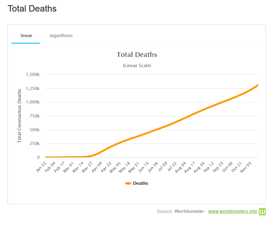Click the Jan 22 date label
Viewport: 280px width, 225px height.
[41, 167]
